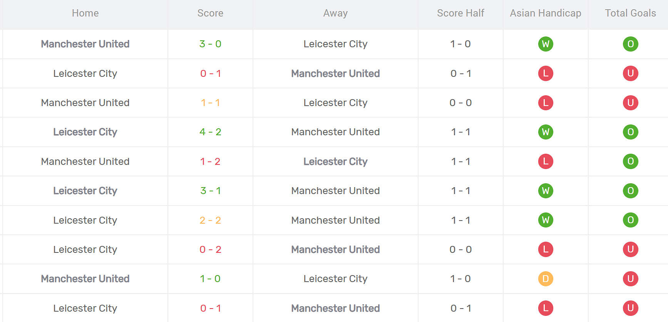Viewport: 668px width, 322px height.
Task: Click the 2 - 2 draw score
Action: (x=210, y=220)
